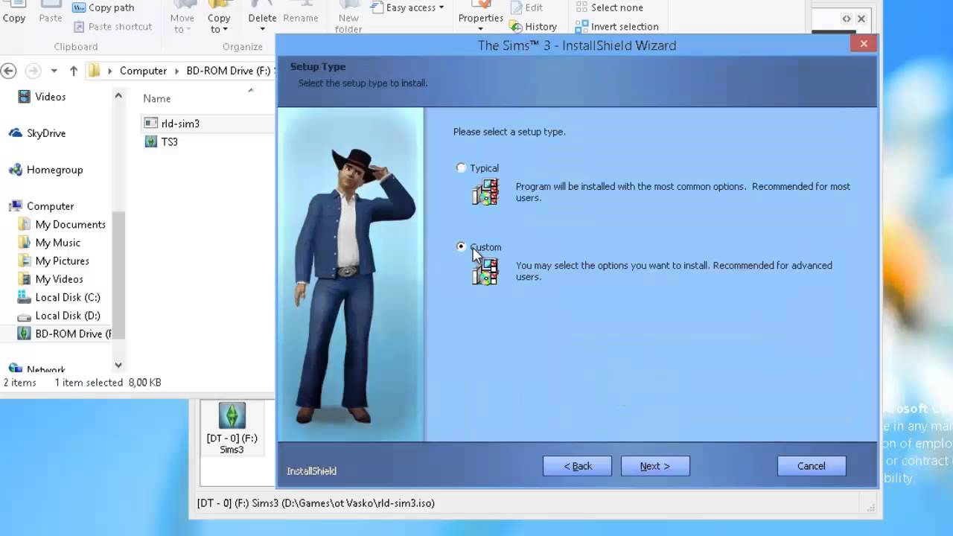Click the SkyDrive cloud icon
953x536 pixels.
(15, 133)
